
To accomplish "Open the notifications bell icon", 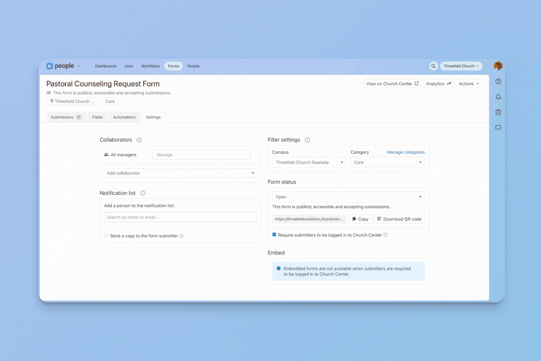I will [498, 97].
